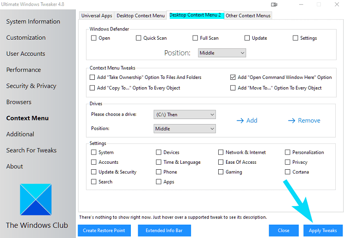This screenshot has height=238, width=344.
Task: Go to Customization section
Action: [x=26, y=38]
